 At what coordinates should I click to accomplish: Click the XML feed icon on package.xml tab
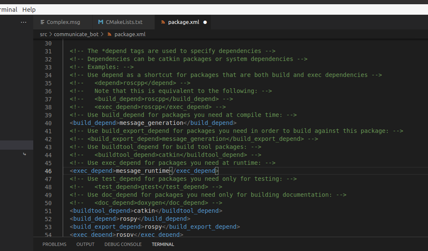(163, 22)
